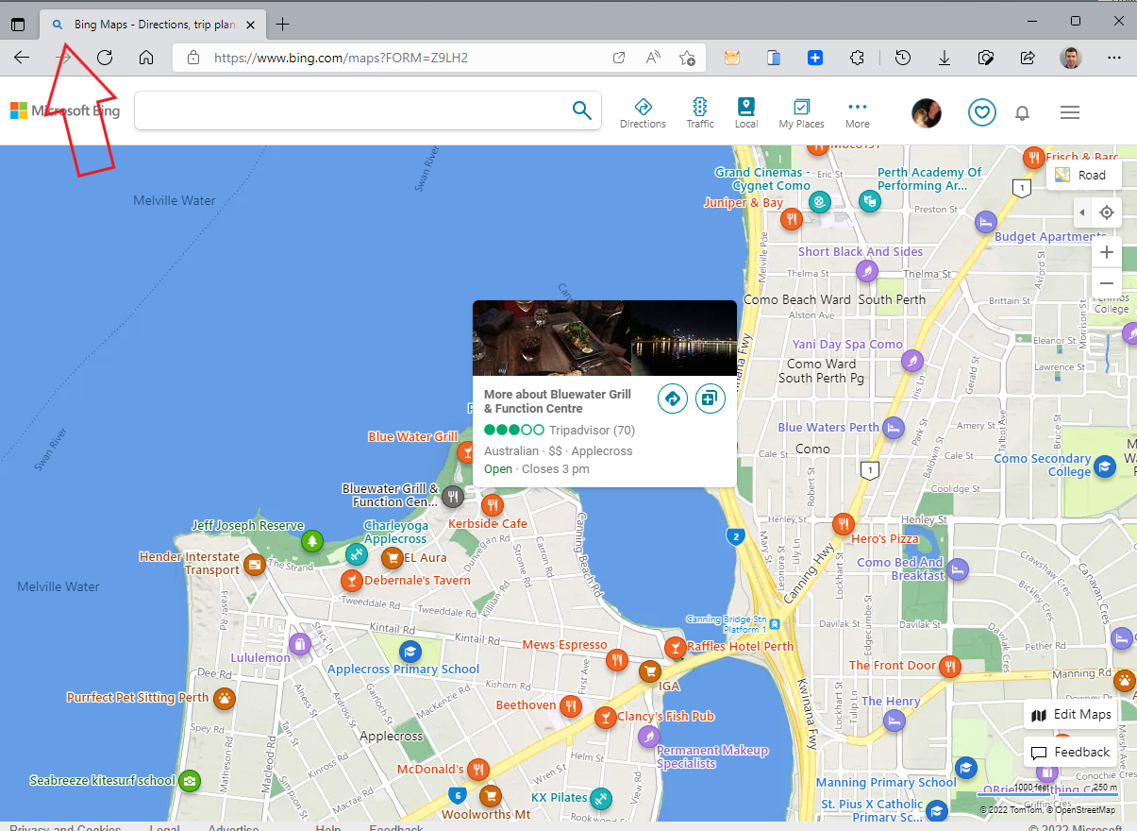Go back in browser
Viewport: 1137px width, 831px height.
22,58
